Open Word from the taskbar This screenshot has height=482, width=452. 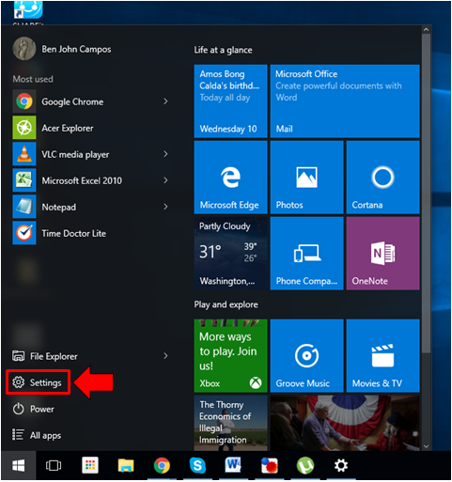233,465
